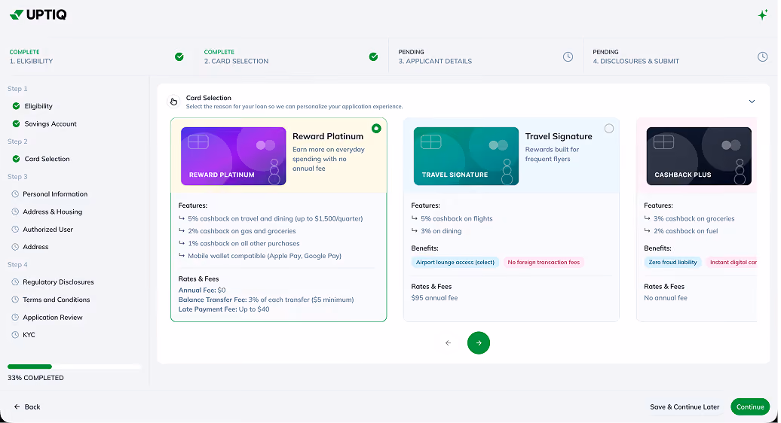Click the Reward Platinum purple card image

coord(233,156)
